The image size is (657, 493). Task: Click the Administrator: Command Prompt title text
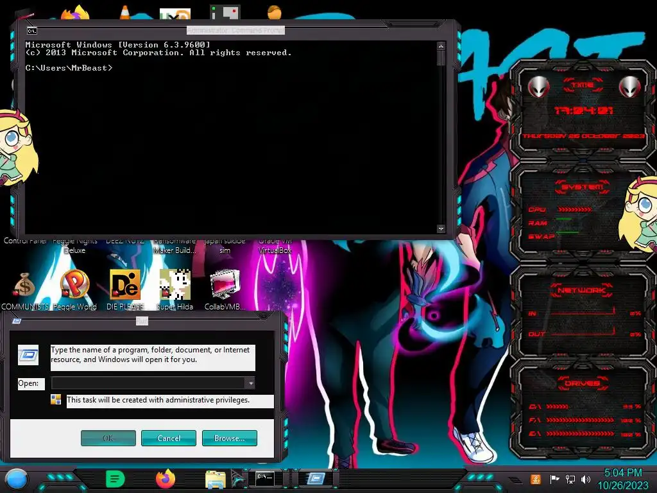pyautogui.click(x=235, y=30)
